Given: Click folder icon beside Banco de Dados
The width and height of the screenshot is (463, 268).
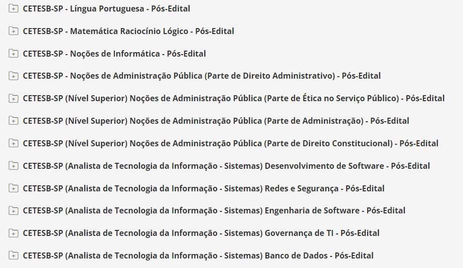Looking at the screenshot, I should (x=14, y=255).
